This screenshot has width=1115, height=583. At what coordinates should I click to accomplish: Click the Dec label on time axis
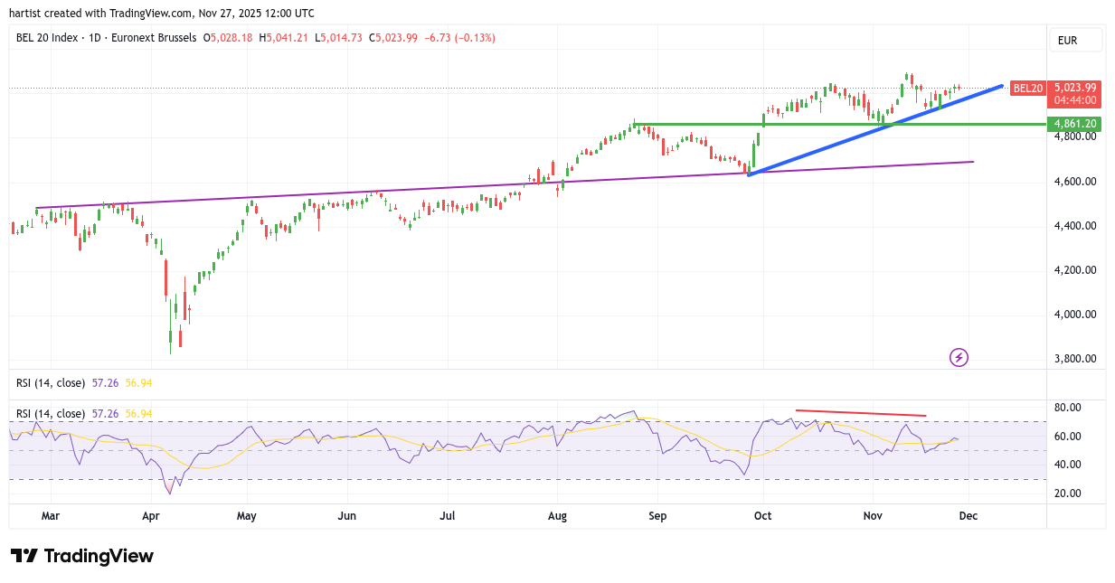[x=969, y=516]
